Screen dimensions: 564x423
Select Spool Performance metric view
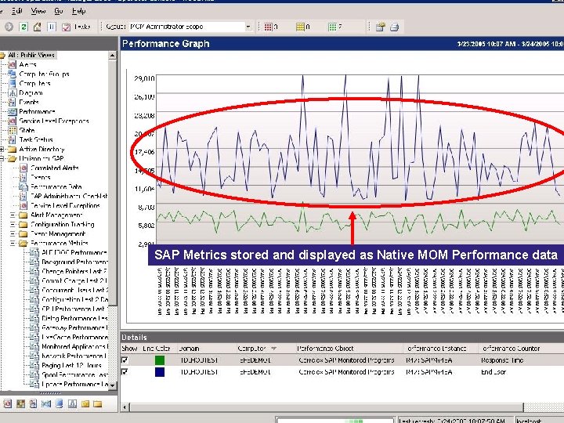coord(75,374)
